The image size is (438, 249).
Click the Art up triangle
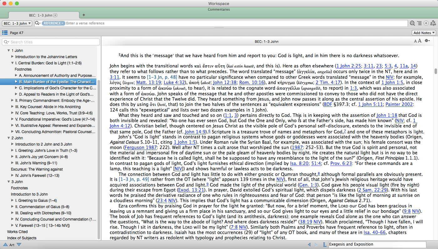coord(5,245)
